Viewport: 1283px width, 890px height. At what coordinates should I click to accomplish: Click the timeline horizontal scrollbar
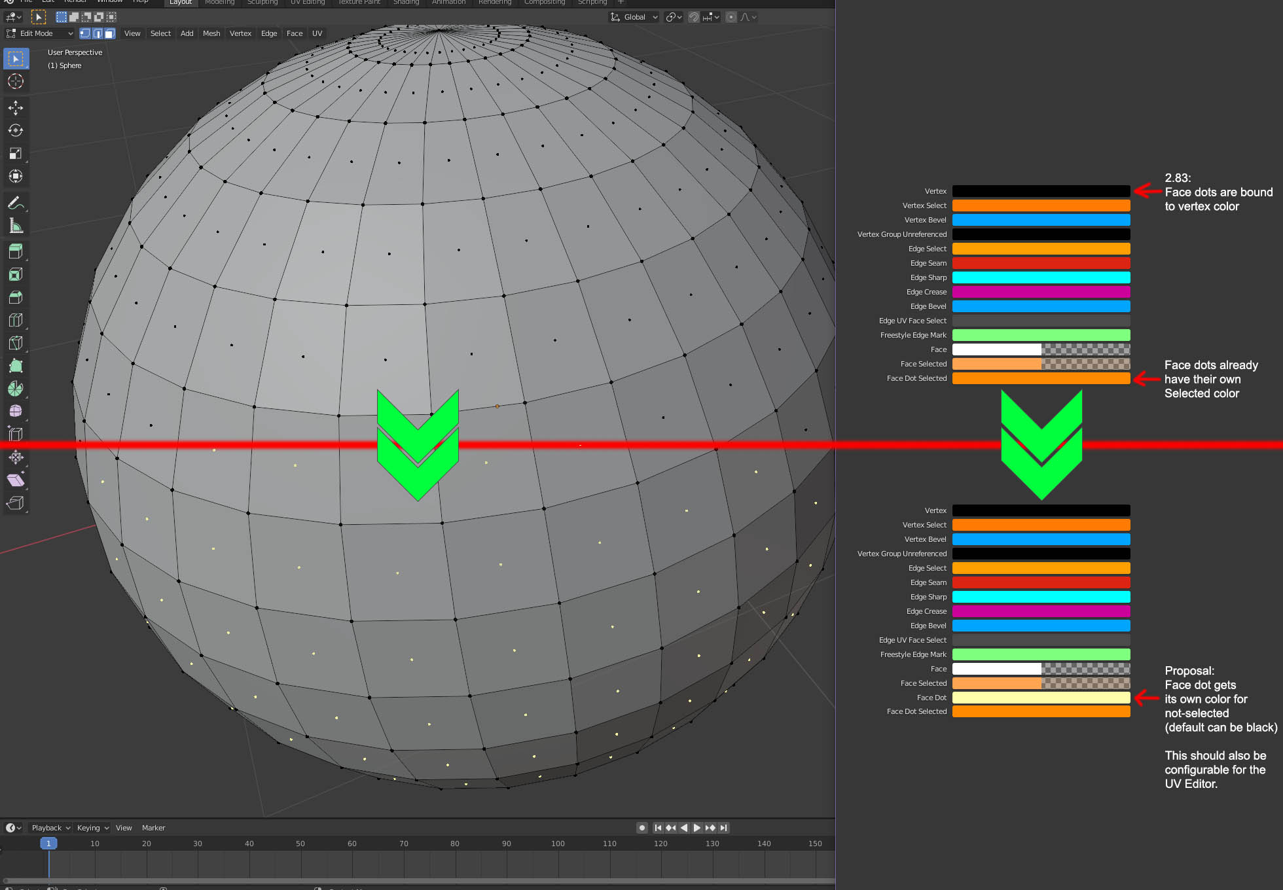coord(419,881)
